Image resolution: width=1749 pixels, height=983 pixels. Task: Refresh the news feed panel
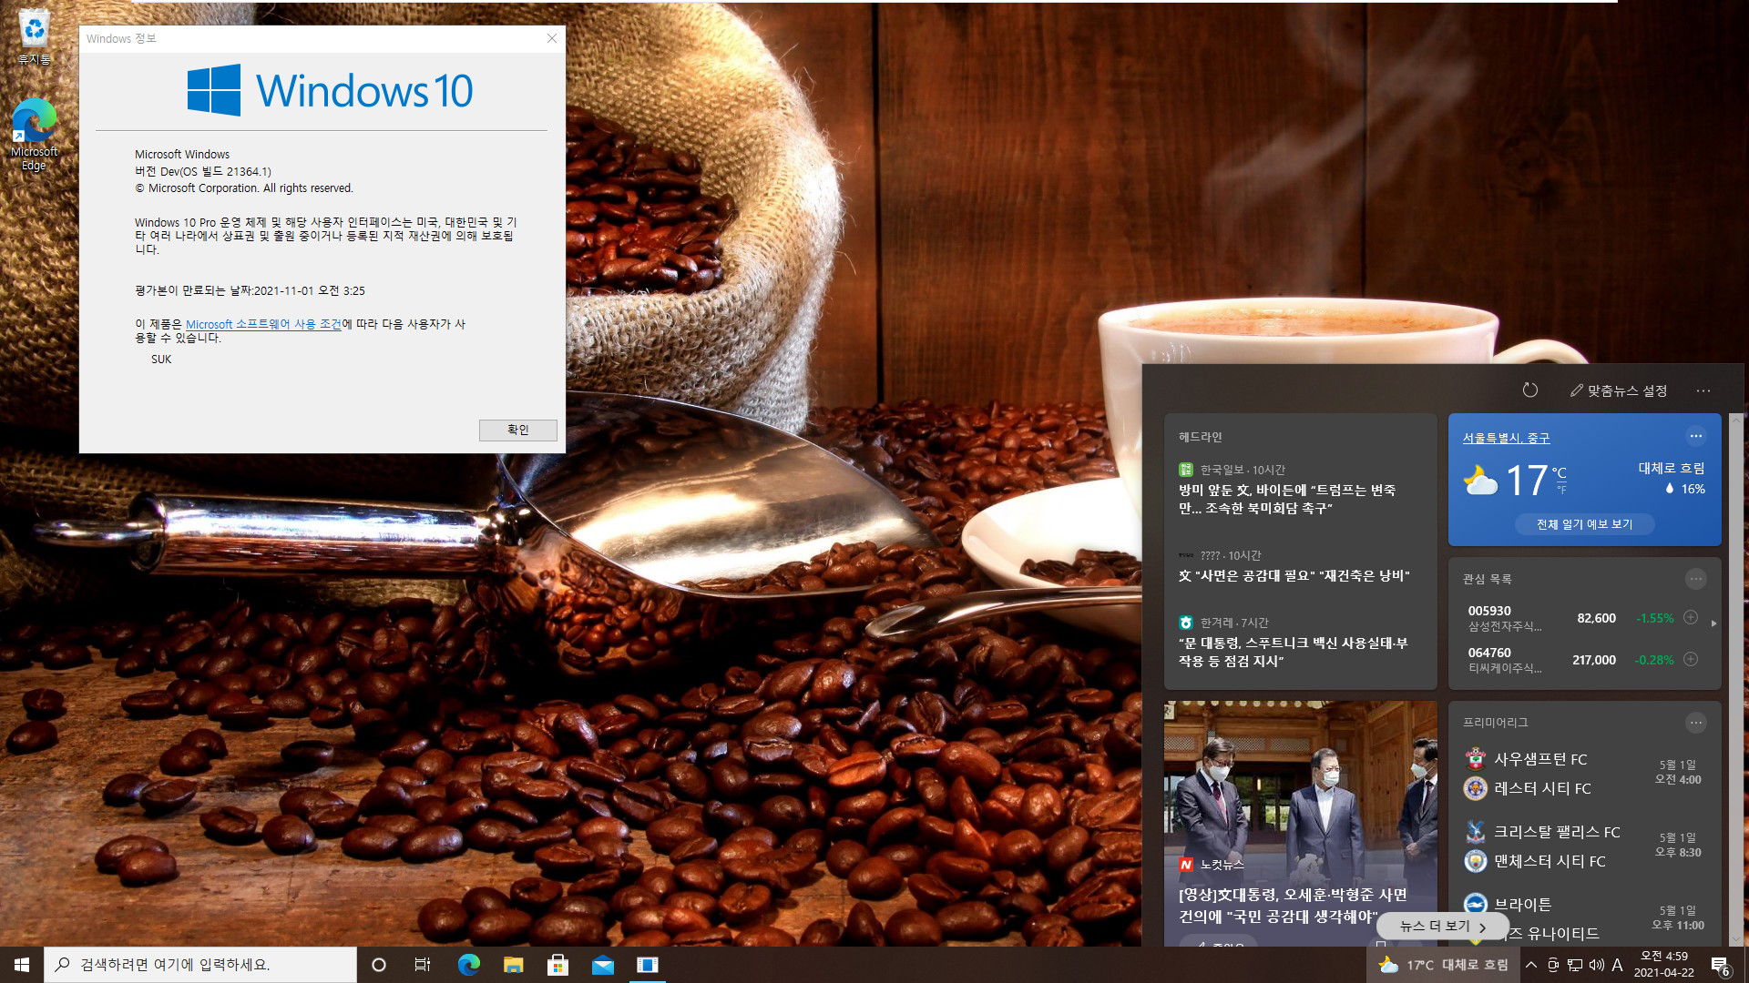1530,390
